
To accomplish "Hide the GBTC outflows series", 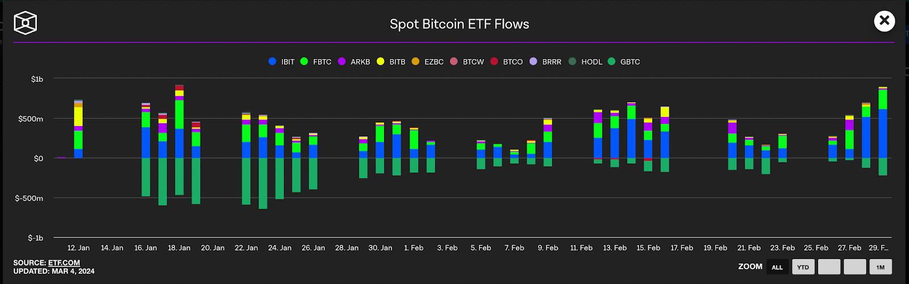I will pos(624,61).
